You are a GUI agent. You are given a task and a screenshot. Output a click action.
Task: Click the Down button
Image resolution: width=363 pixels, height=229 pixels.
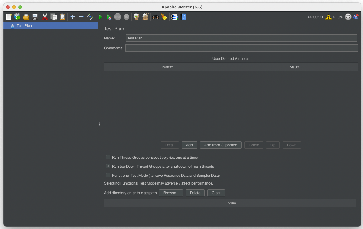click(x=292, y=145)
